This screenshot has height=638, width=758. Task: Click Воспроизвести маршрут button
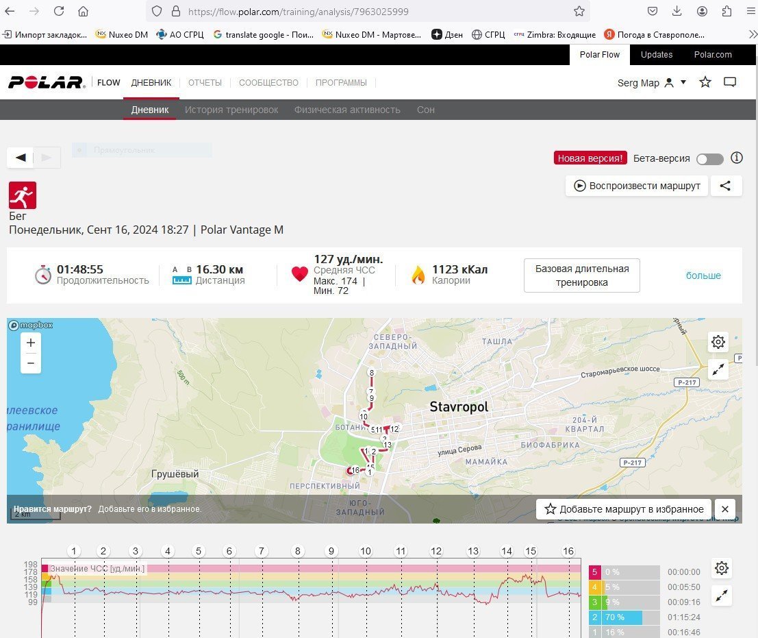click(x=637, y=186)
